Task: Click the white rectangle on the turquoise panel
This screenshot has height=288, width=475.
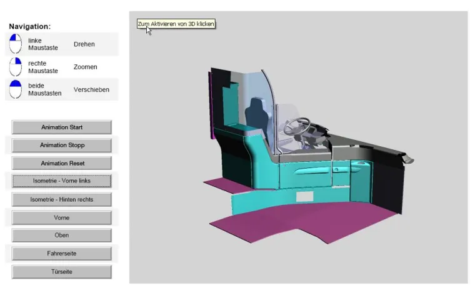Action: [x=304, y=196]
